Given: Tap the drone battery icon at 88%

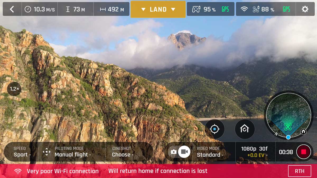Looking at the screenshot, I should tap(256, 9).
